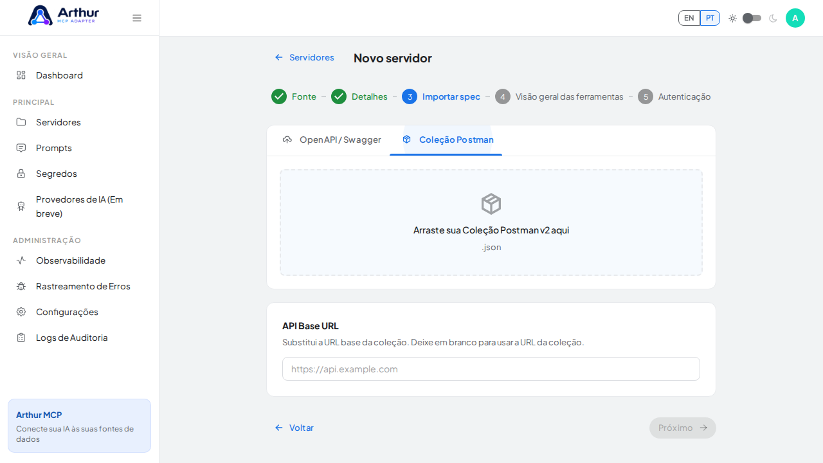The width and height of the screenshot is (823, 463).
Task: Click the Novo servidor heading
Action: [x=393, y=58]
